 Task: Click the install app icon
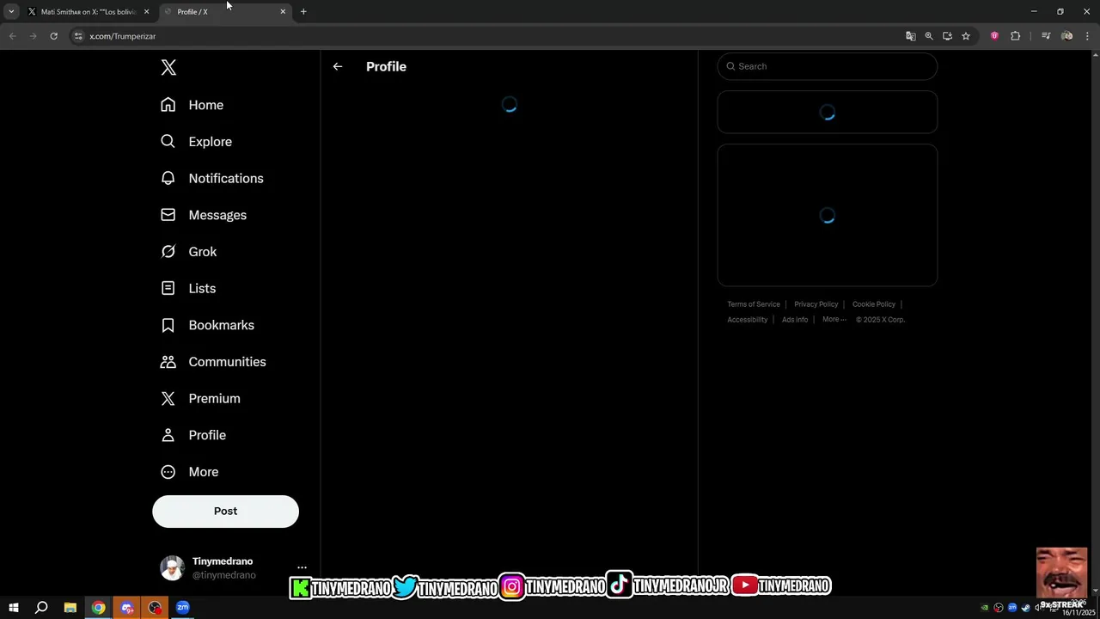pos(947,36)
